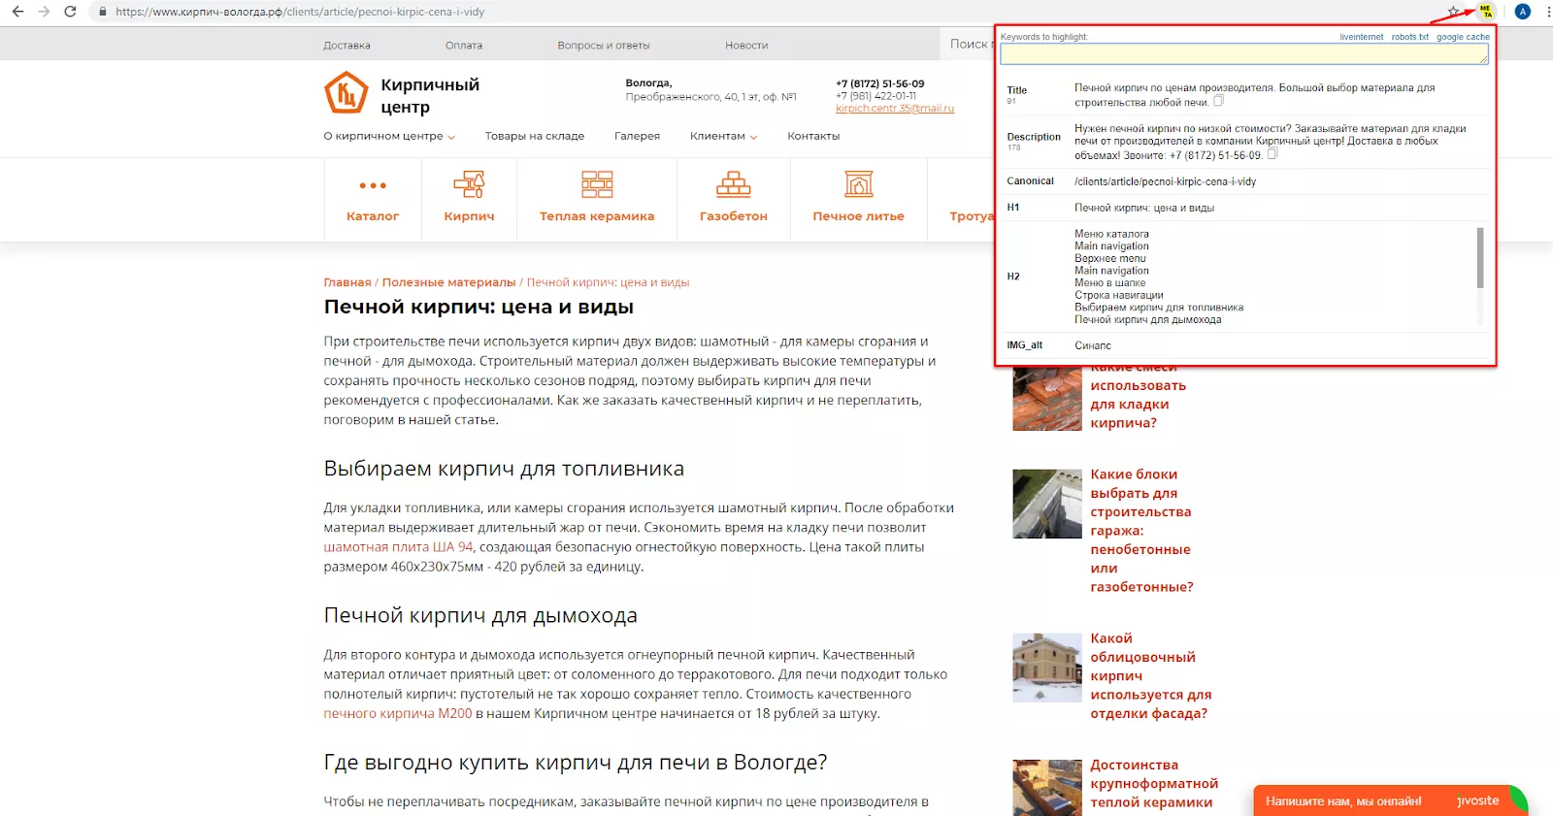The height and width of the screenshot is (816, 1553).
Task: Open google cache link in popup
Action: 1463,37
